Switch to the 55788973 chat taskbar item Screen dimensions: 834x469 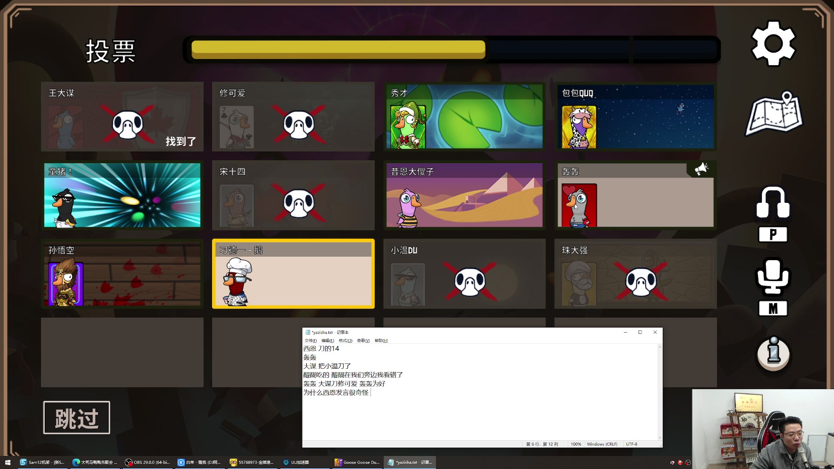tap(252, 462)
